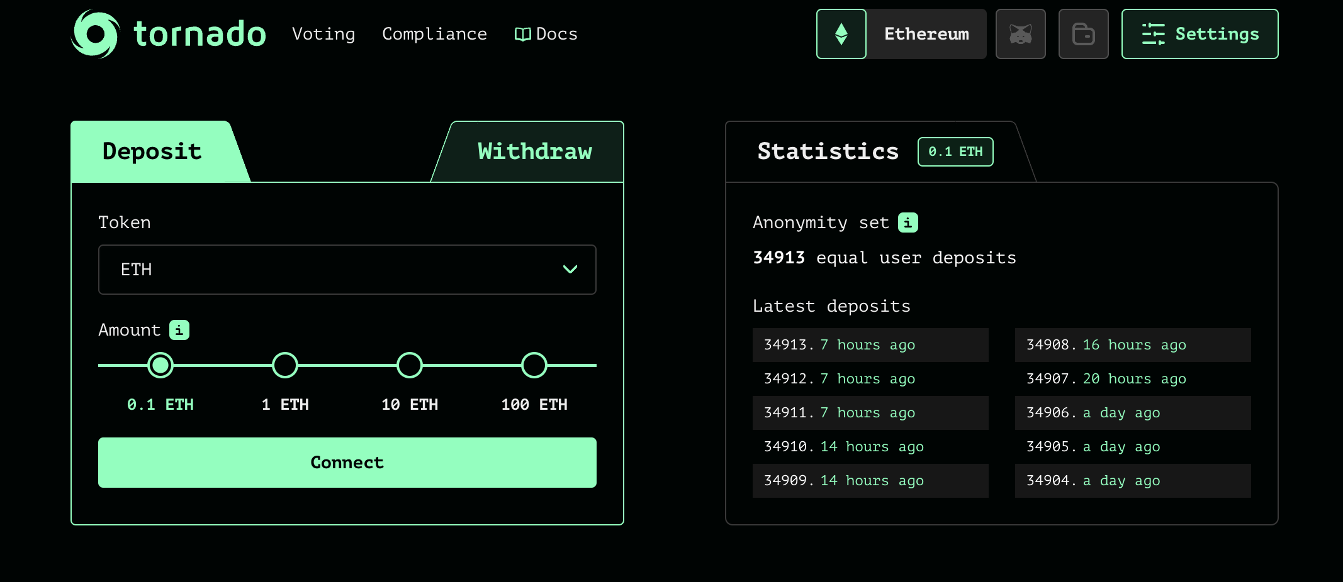Open Settings
The width and height of the screenshot is (1343, 582).
(1200, 34)
